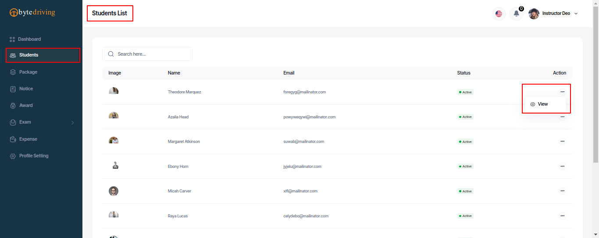
Task: Click the Package layers icon
Action: [13, 72]
